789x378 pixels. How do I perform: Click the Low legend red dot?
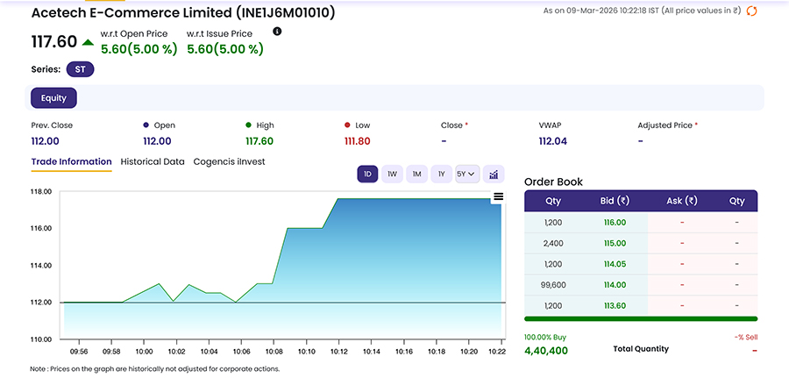(347, 125)
